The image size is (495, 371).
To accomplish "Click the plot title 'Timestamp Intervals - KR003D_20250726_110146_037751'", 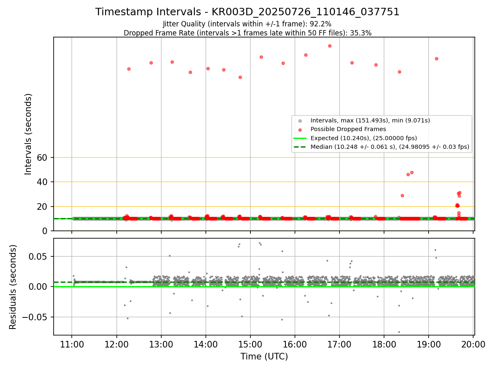I will point(247,12).
